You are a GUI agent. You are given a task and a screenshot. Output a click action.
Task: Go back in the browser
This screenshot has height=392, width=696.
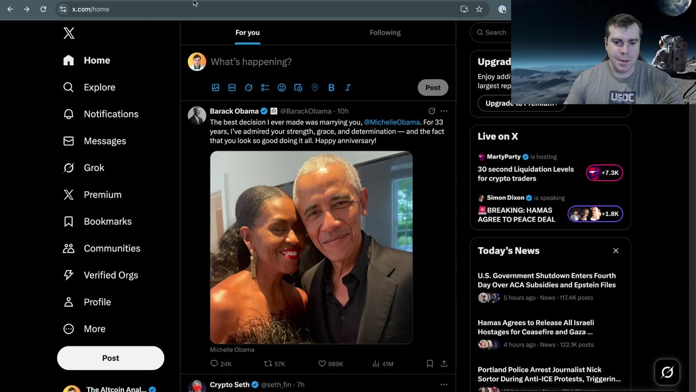click(10, 9)
